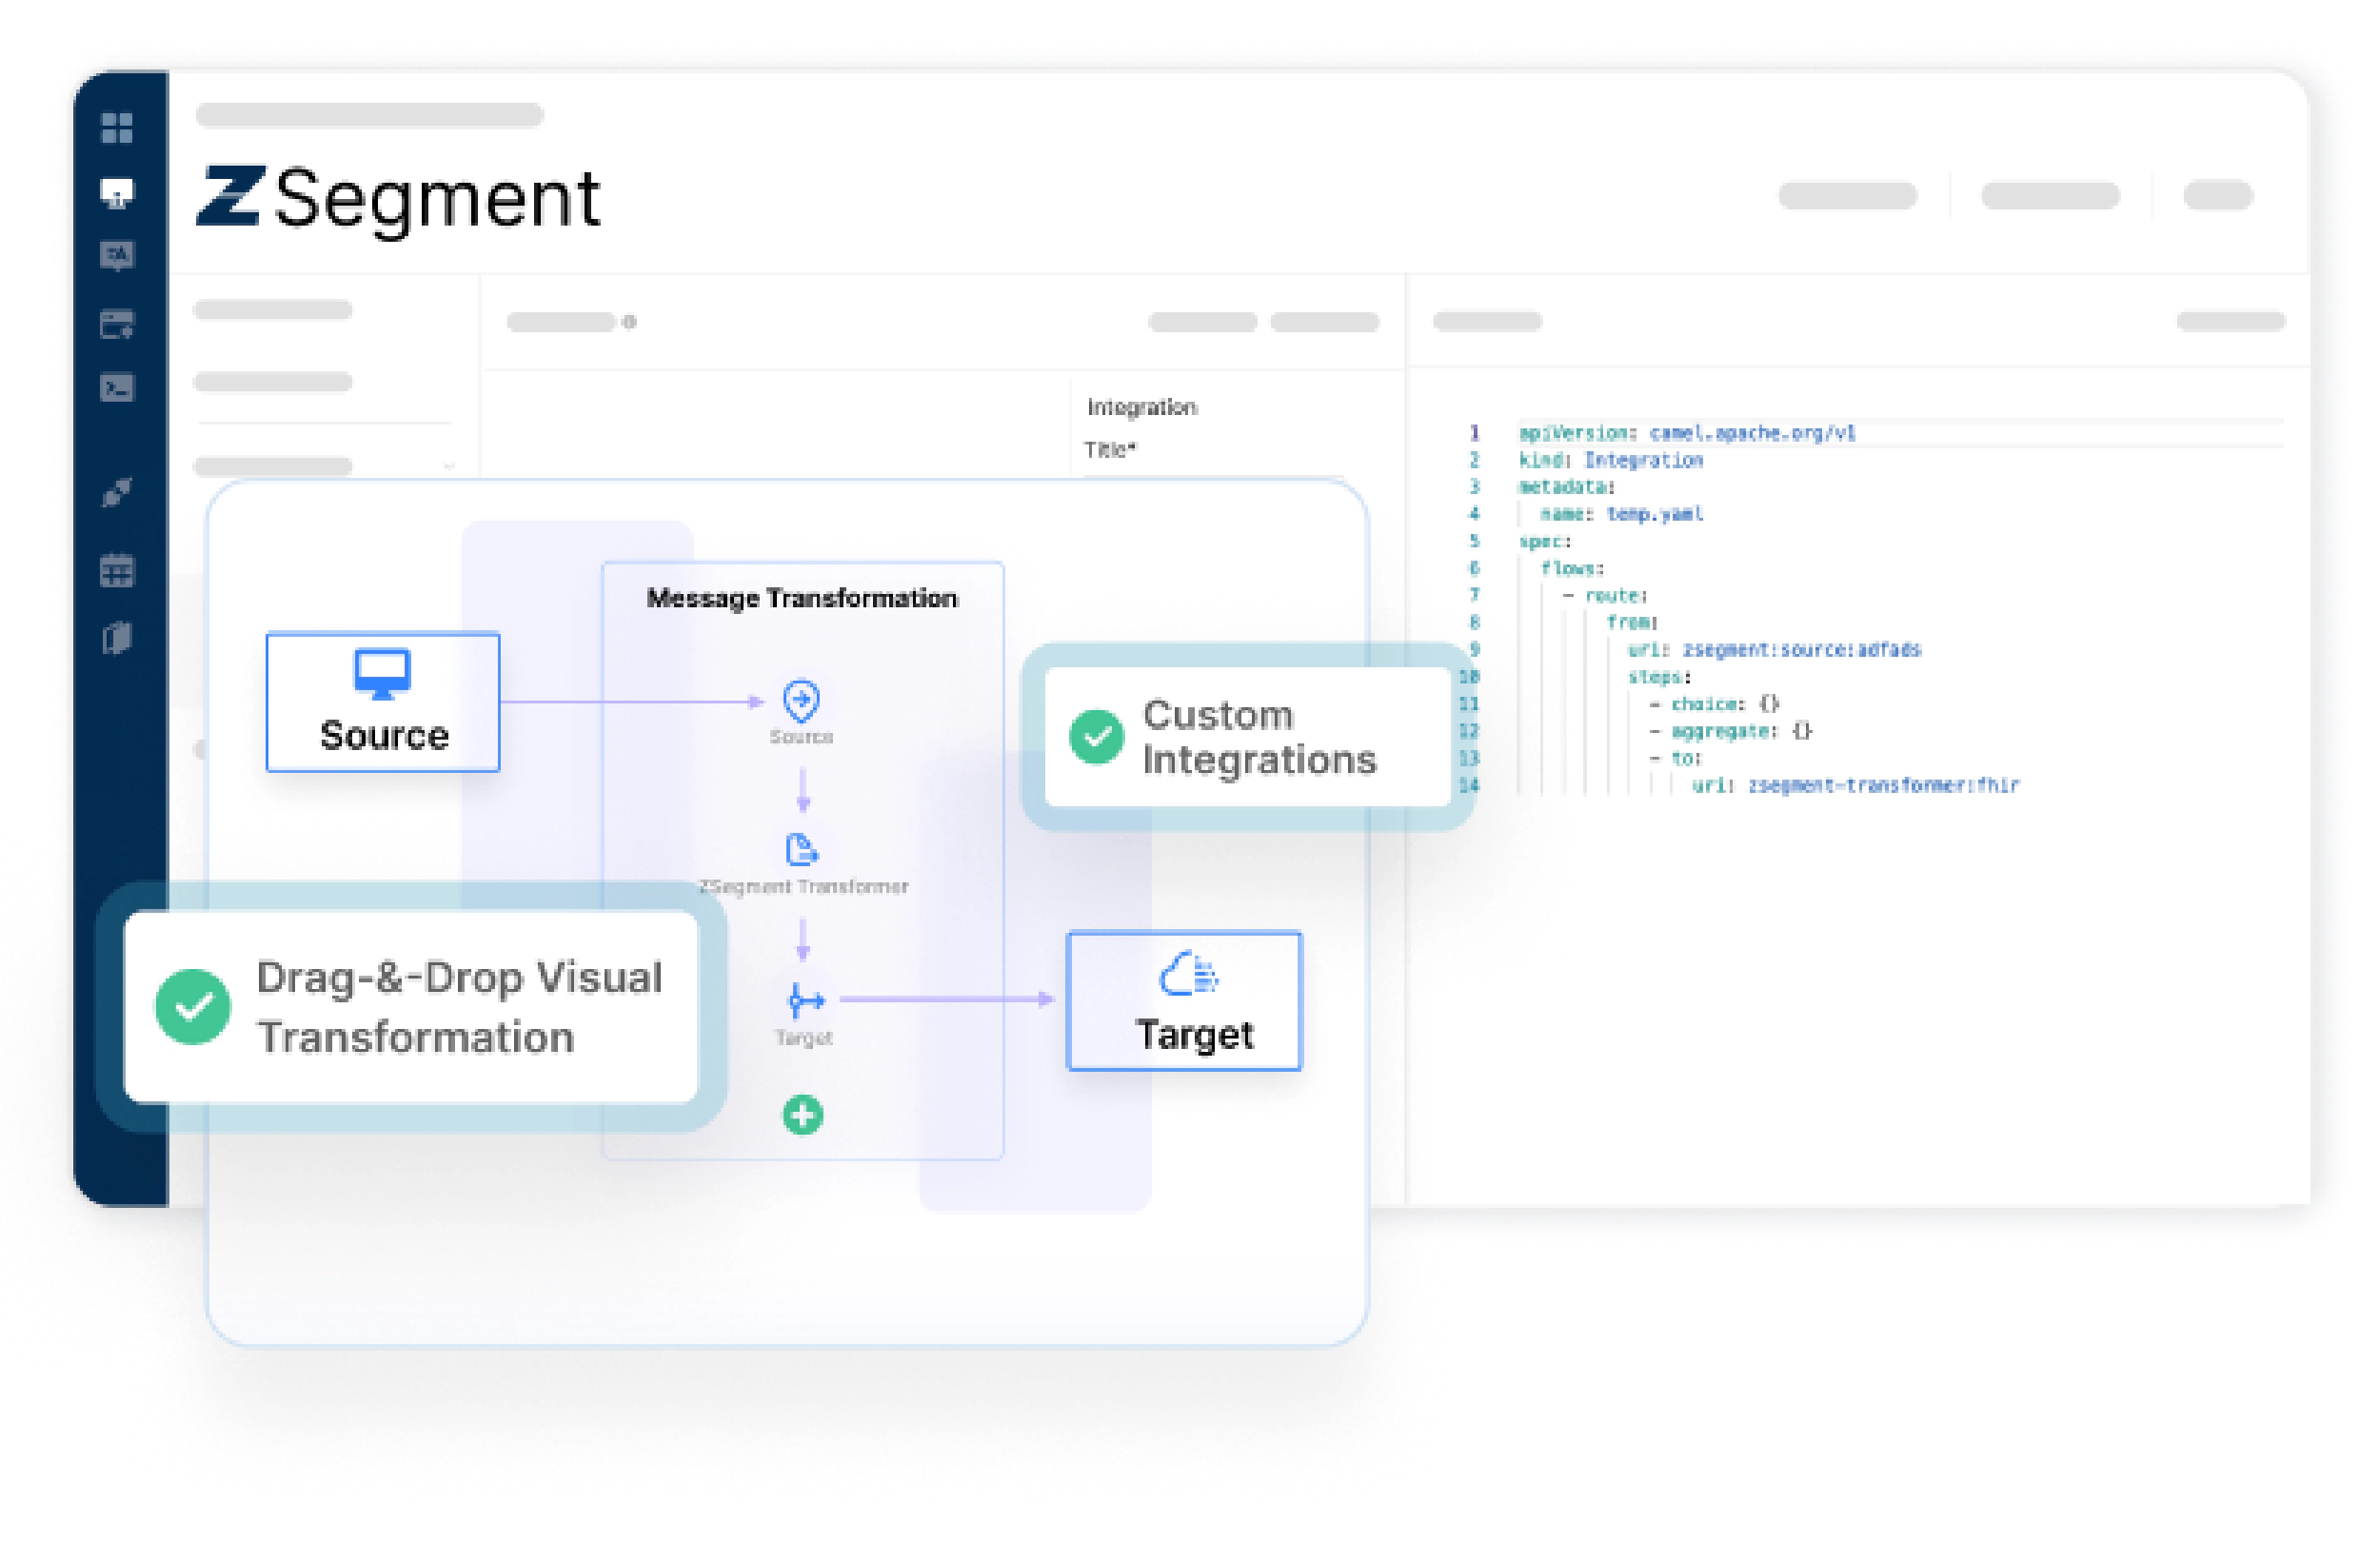Open the dashboard grid icon in sidebar
This screenshot has width=2380, height=1543.
tap(117, 128)
